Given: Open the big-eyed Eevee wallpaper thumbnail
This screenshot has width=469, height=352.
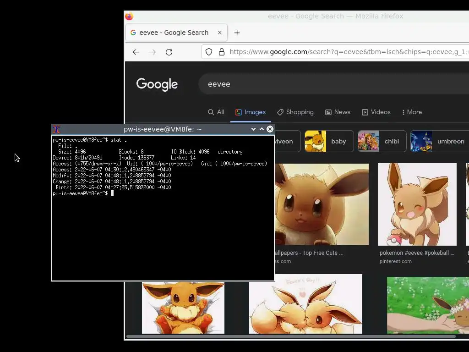Looking at the screenshot, I should point(322,204).
